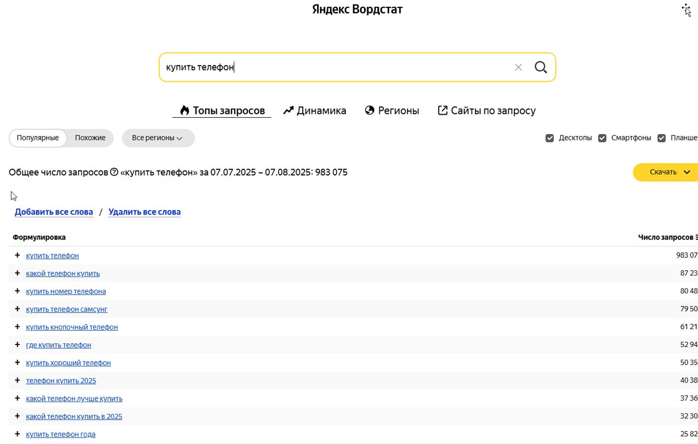698x444 pixels.
Task: Open the Все регионы dropdown
Action: click(158, 138)
